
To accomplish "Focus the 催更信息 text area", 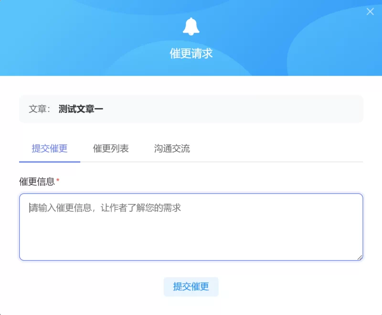I will [191, 227].
